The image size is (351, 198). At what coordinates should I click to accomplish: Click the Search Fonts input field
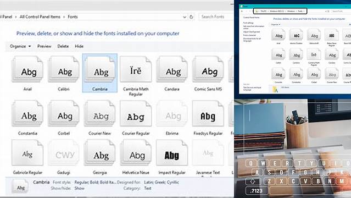coord(215,16)
